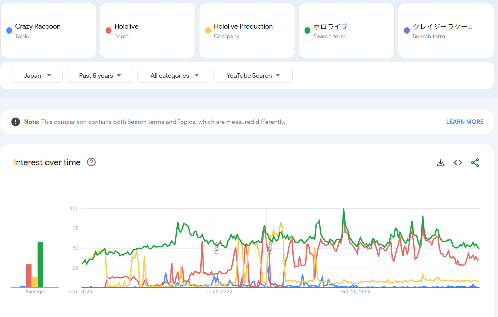Click the Average label under the bars
Viewport: 498px width, 317px height.
click(35, 291)
